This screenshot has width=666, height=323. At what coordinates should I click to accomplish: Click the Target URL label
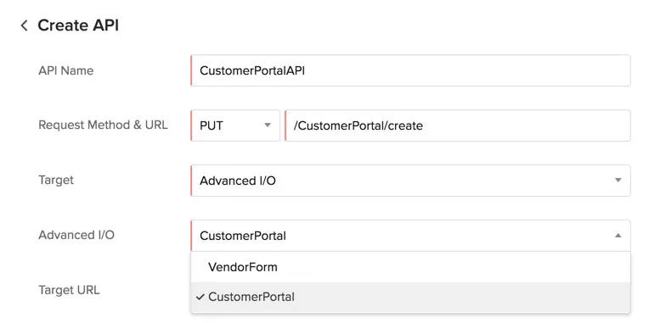(x=69, y=290)
